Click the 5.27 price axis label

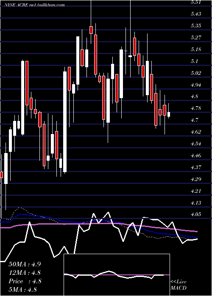[196, 38]
